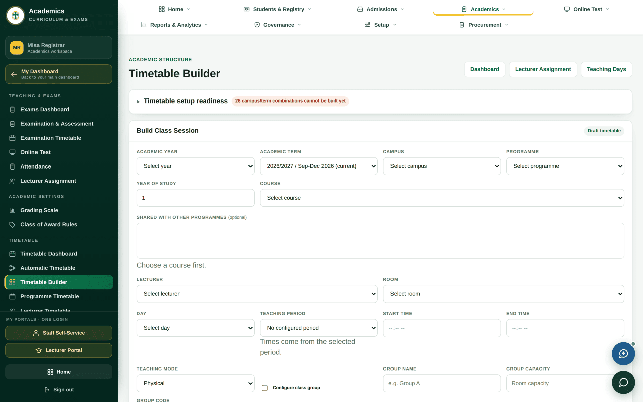The image size is (643, 402).
Task: Click the Reports & Analytics bar chart icon
Action: [144, 25]
